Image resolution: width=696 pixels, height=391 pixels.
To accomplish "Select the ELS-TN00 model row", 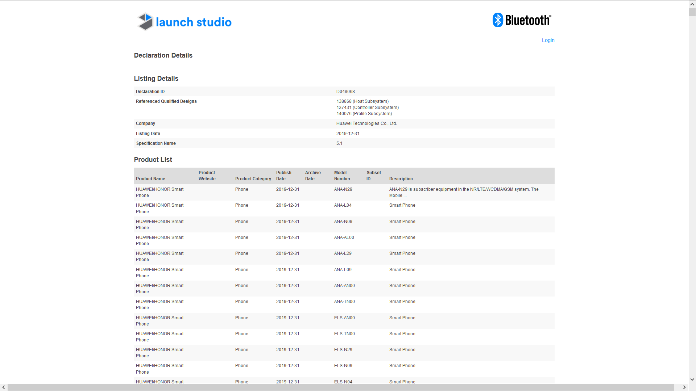I will point(344,334).
